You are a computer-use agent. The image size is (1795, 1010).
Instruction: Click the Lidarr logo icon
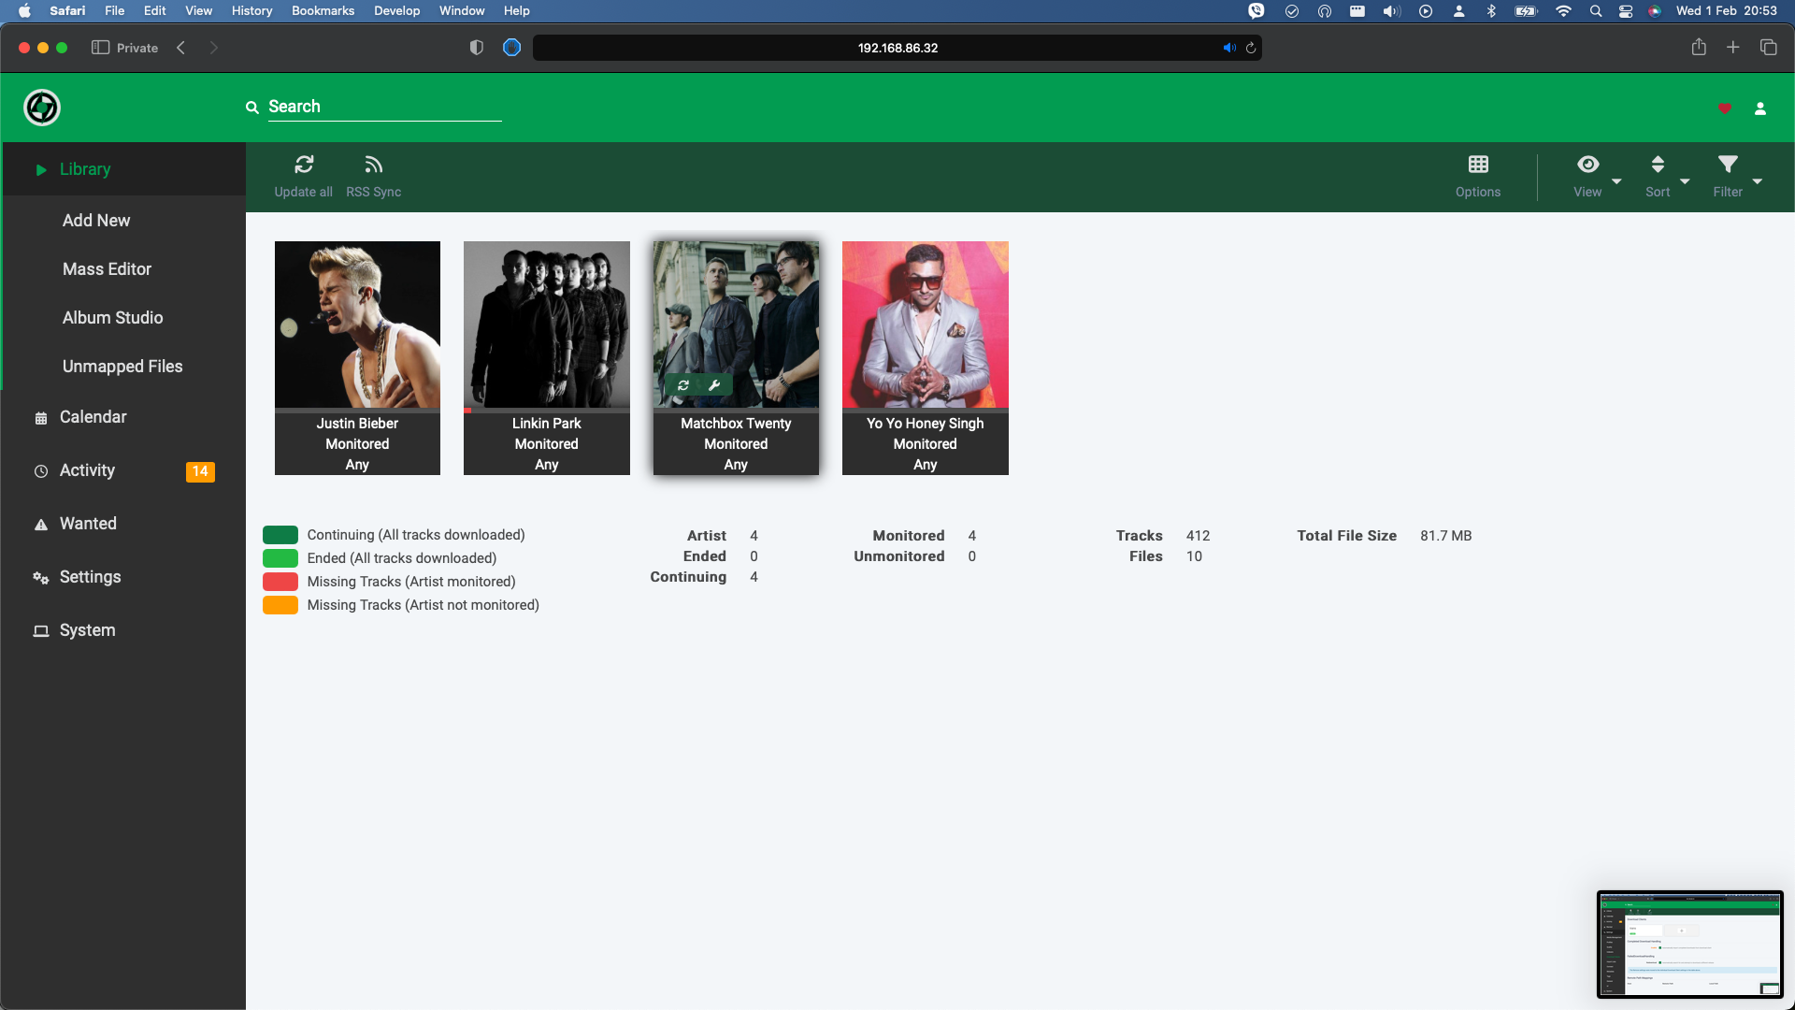click(42, 108)
